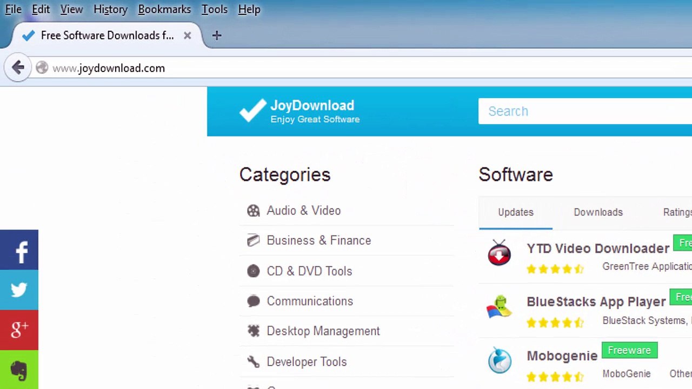Click the star rating under YTD Video Downloader
The image size is (692, 389).
point(555,269)
